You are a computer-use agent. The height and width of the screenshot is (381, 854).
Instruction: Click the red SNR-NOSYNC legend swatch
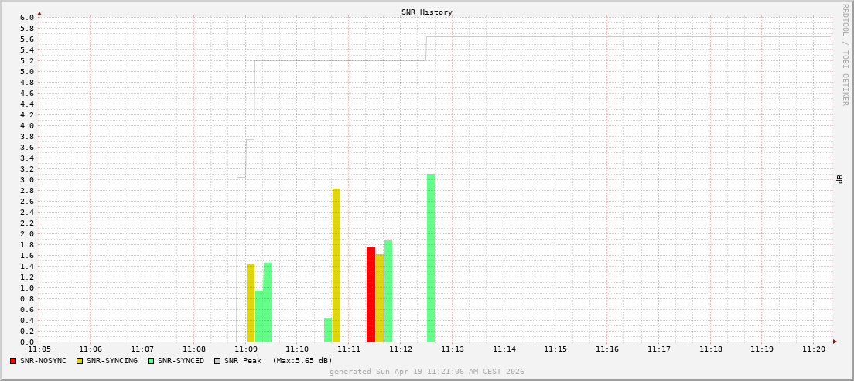(x=13, y=361)
